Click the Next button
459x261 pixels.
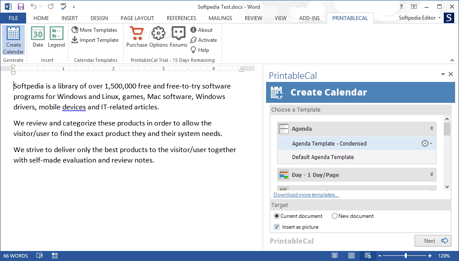tap(433, 241)
